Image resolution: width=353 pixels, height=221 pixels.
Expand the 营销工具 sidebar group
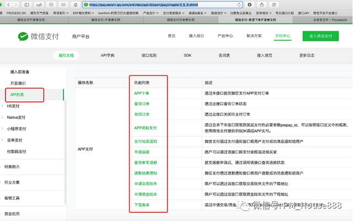[12, 198]
